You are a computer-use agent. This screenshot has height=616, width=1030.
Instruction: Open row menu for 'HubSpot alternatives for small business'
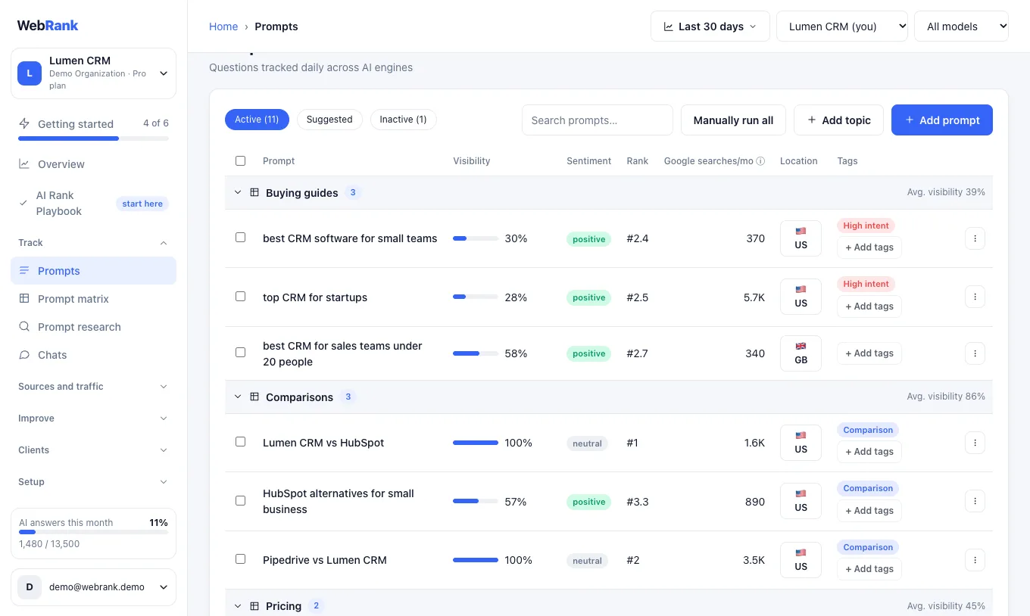point(975,501)
